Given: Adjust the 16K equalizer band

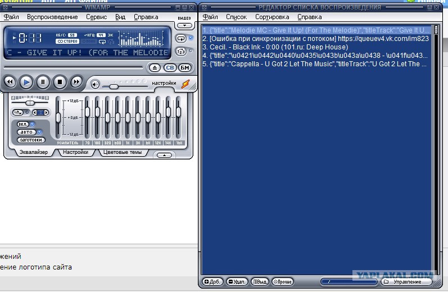Looking at the screenshot, I should click(x=179, y=117).
